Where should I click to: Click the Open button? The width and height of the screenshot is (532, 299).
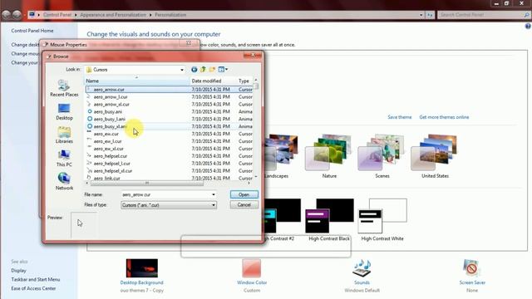[244, 194]
